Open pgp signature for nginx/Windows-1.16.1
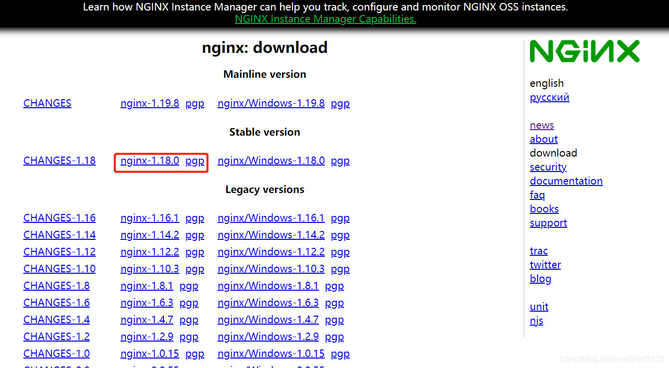The width and height of the screenshot is (669, 368). coord(340,218)
